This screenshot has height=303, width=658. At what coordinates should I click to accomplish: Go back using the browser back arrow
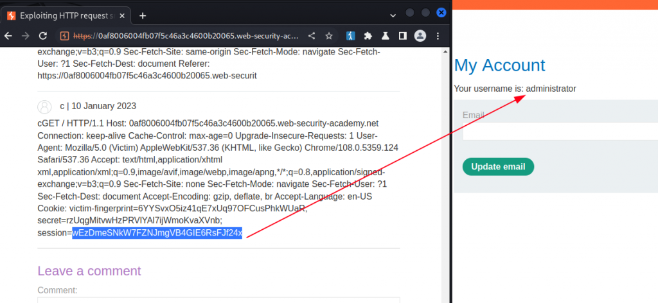8,36
